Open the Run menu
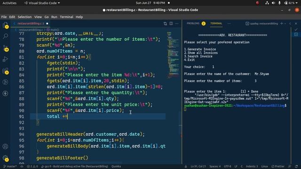301x169 pixels. (x=54, y=17)
